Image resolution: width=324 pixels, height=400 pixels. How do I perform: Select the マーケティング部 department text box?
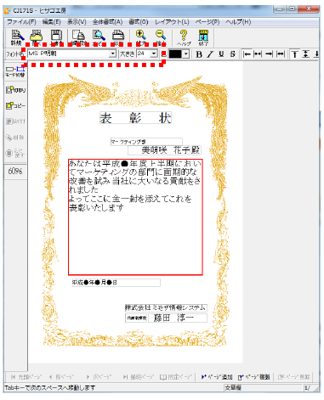(x=146, y=142)
